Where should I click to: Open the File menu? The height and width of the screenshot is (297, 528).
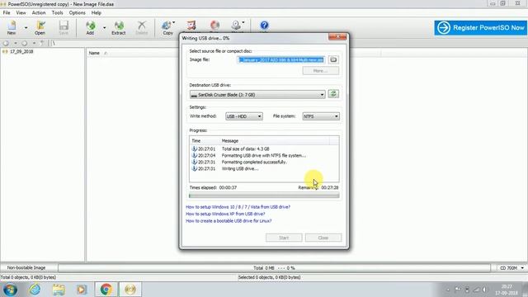tap(7, 13)
